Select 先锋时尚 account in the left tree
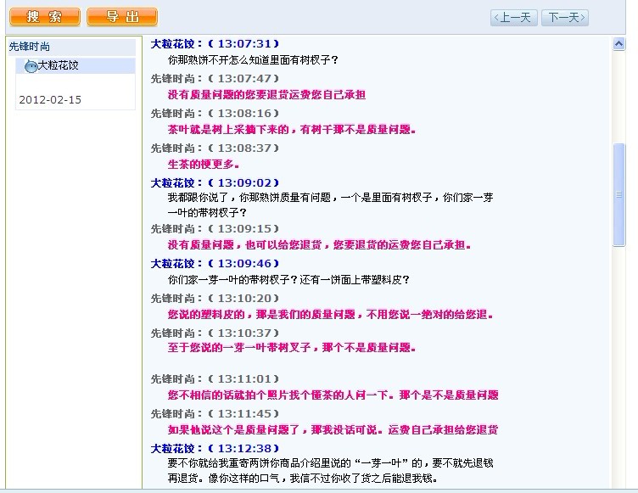The height and width of the screenshot is (493, 638). pos(30,47)
